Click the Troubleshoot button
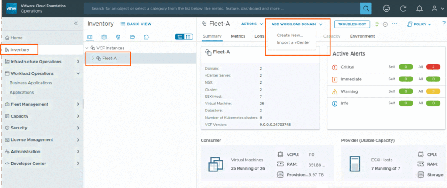The image size is (447, 188). point(352,24)
